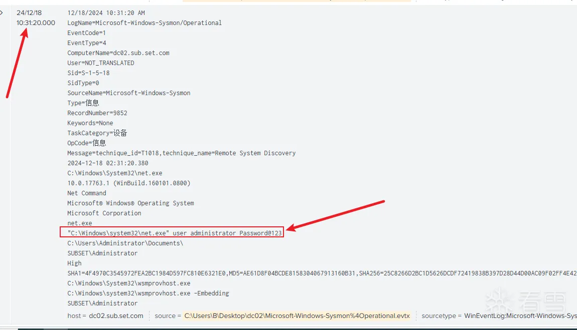Click the sourcetype WinEventLog value

[520, 315]
